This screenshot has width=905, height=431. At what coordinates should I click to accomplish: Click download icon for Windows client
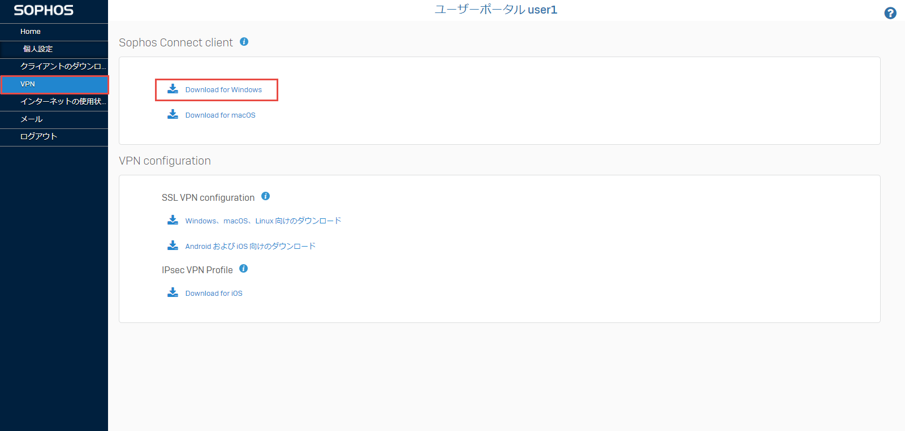173,89
